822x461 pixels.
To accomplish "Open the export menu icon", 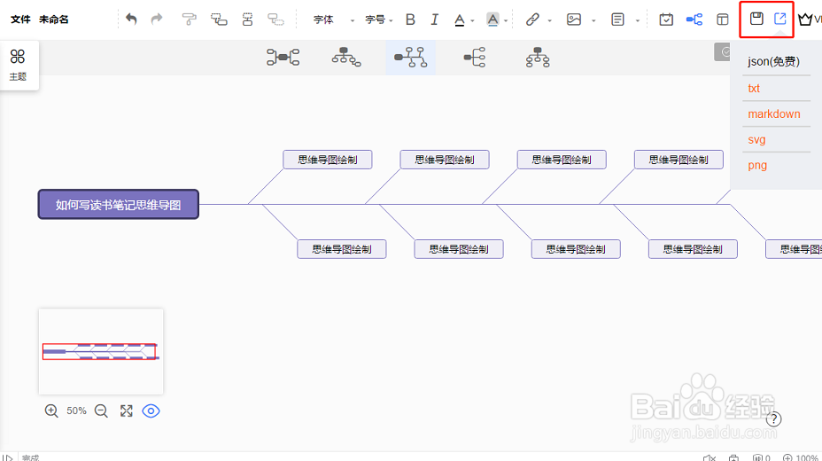I will pyautogui.click(x=780, y=19).
